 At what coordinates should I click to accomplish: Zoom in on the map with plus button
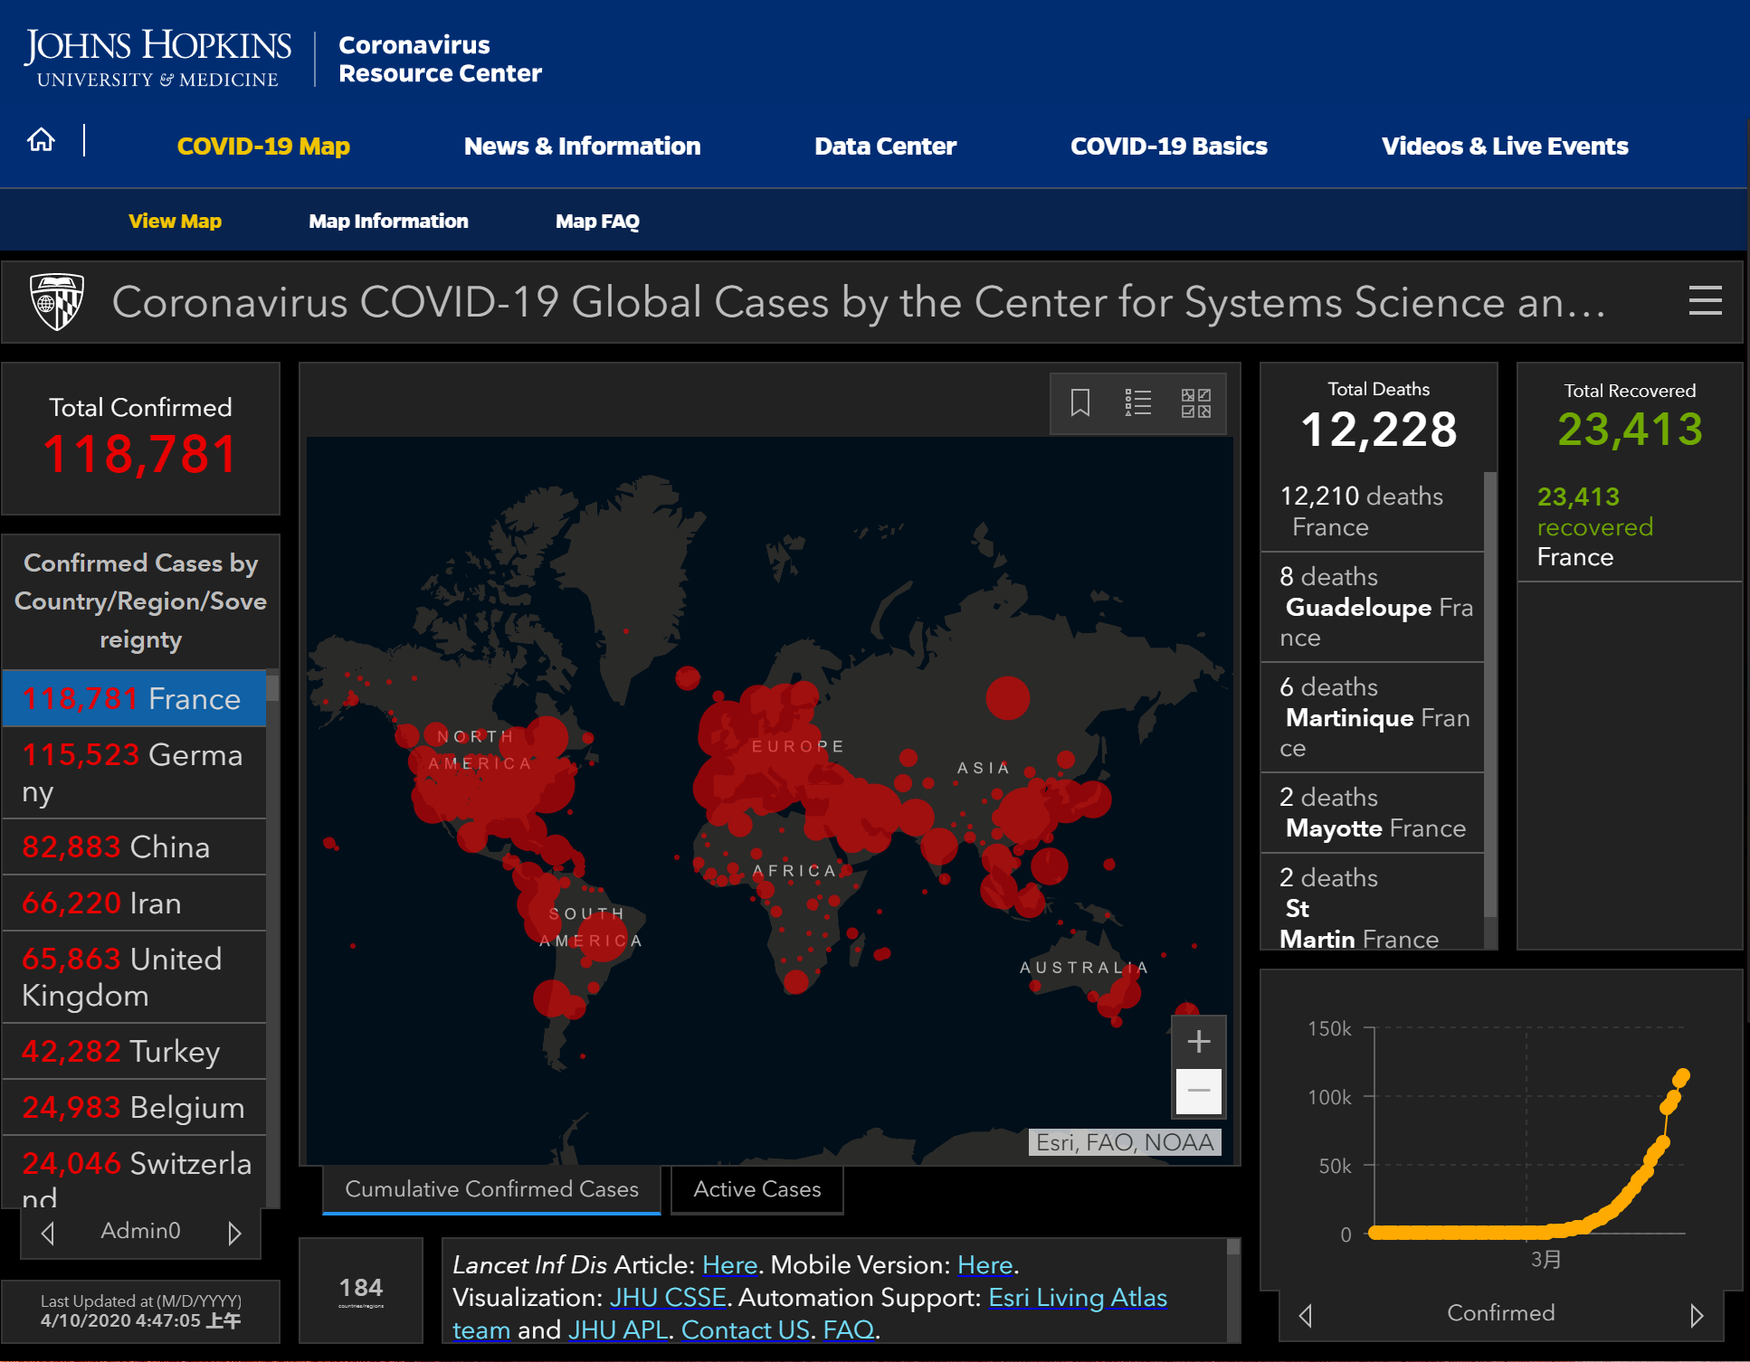pos(1198,1041)
